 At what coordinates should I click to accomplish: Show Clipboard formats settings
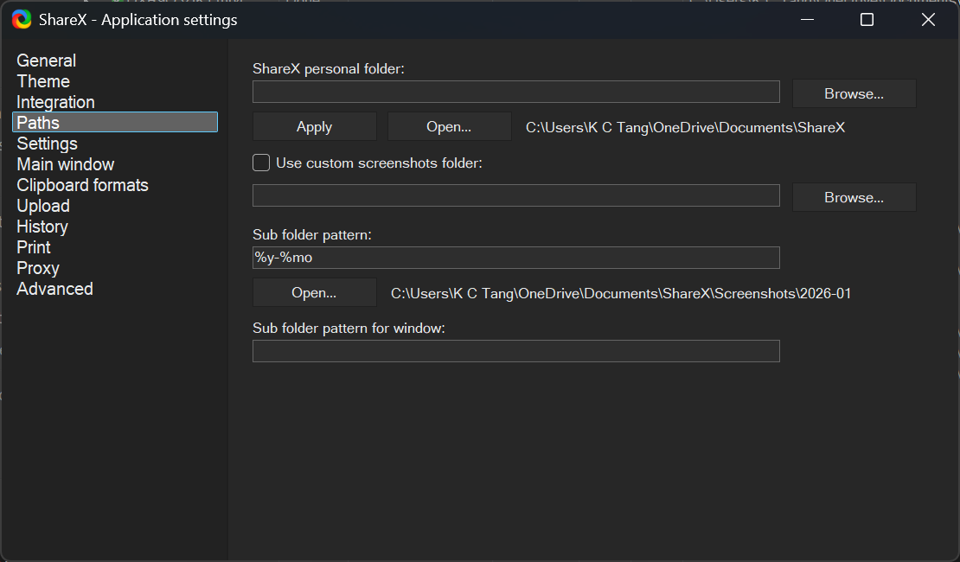point(82,185)
